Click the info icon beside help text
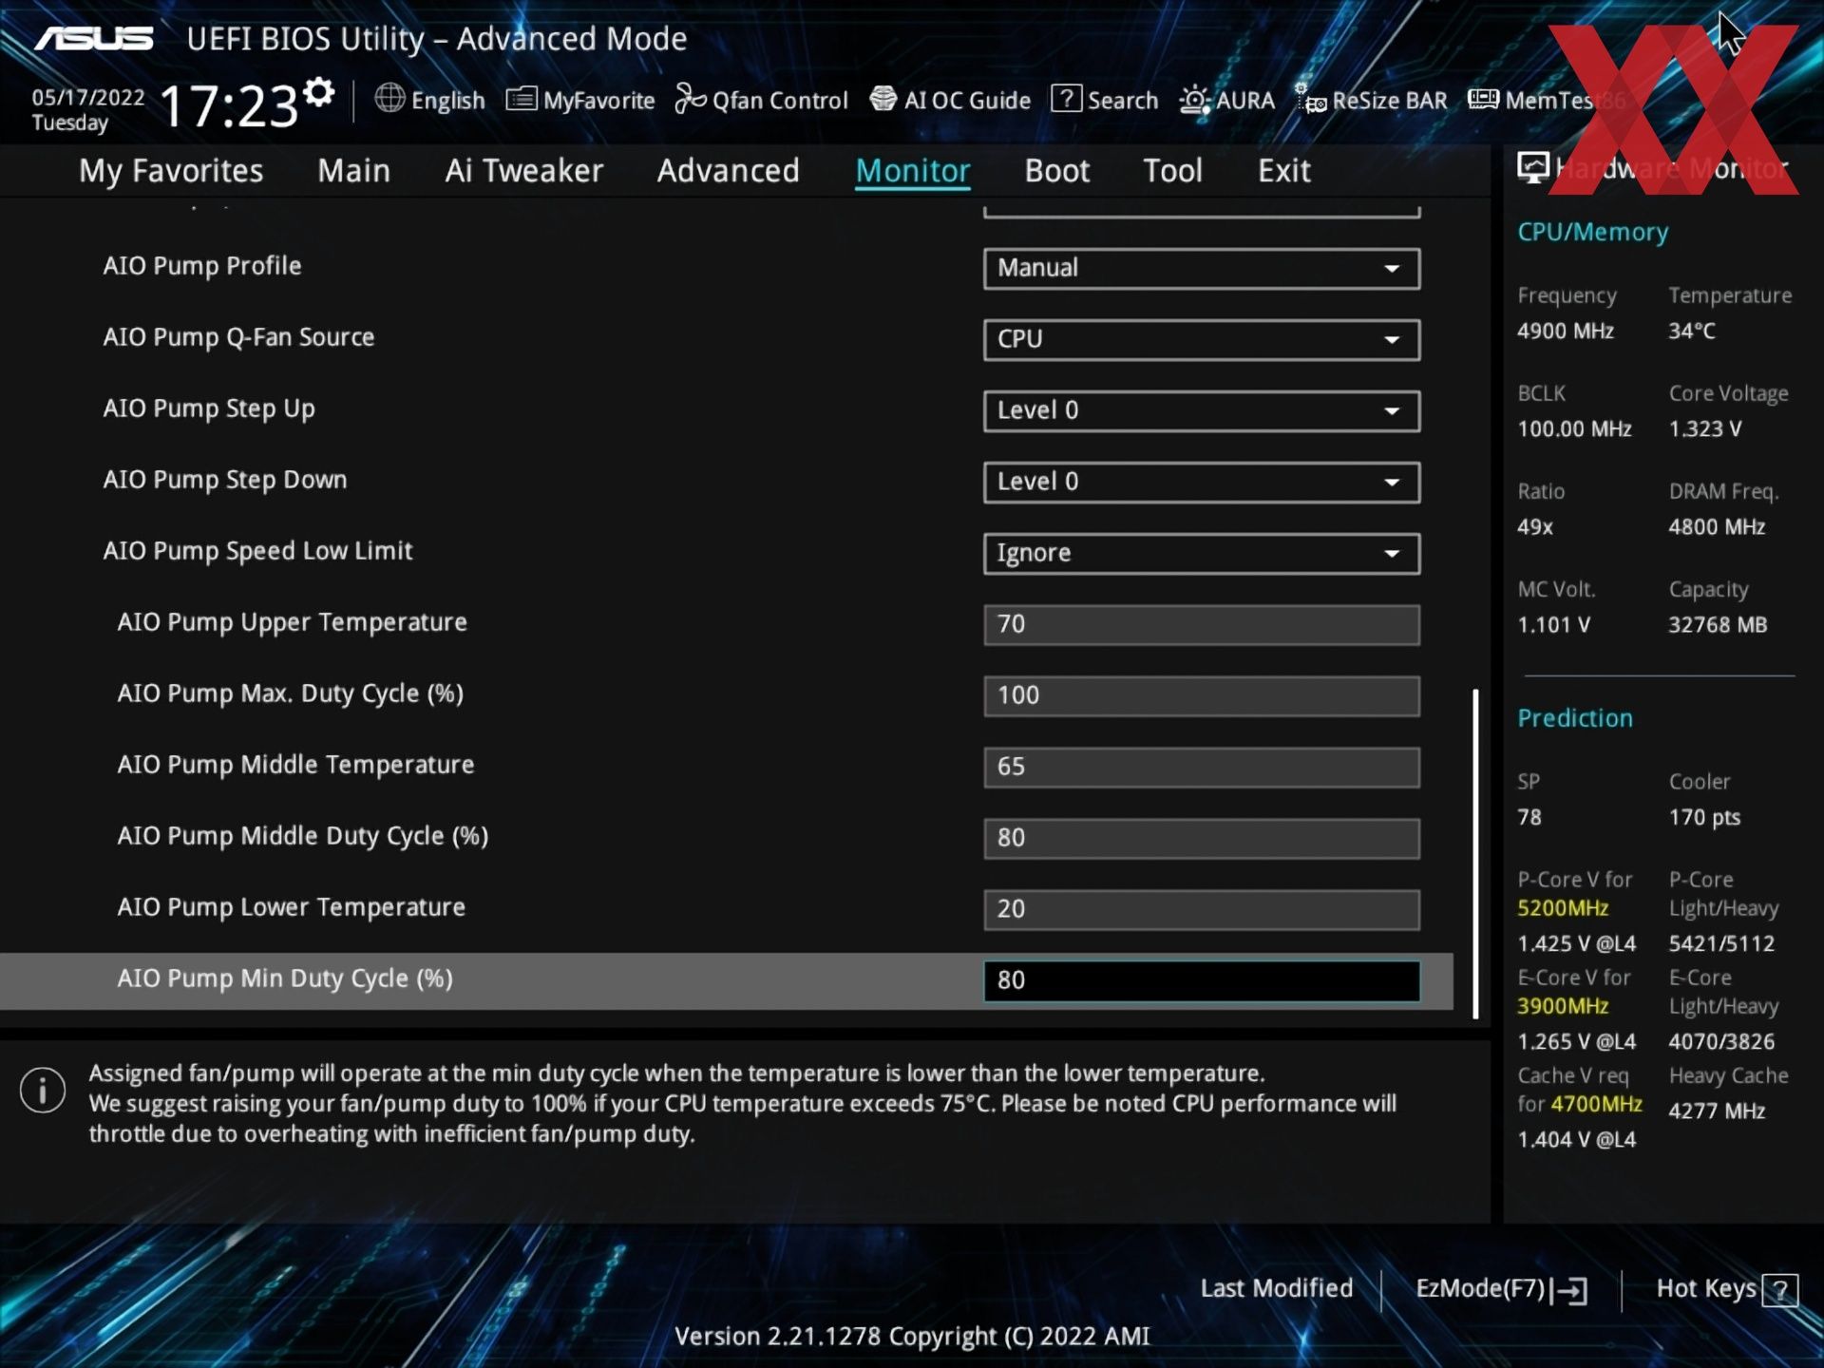The height and width of the screenshot is (1368, 1824). coord(43,1090)
